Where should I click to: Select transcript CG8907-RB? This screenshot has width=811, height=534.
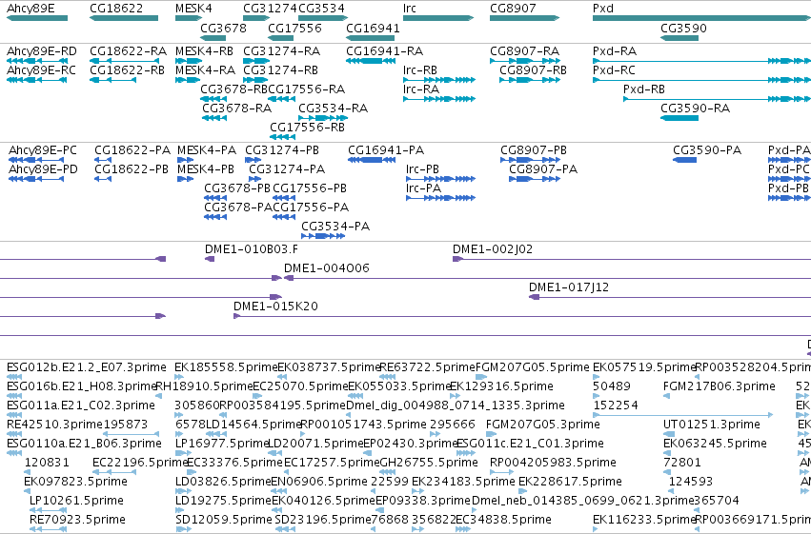pyautogui.click(x=534, y=70)
